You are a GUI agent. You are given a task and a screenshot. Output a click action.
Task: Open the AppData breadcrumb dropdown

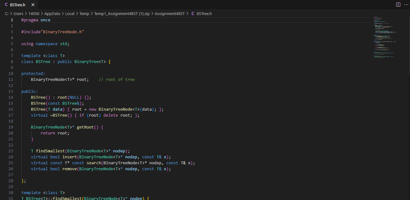tap(52, 13)
